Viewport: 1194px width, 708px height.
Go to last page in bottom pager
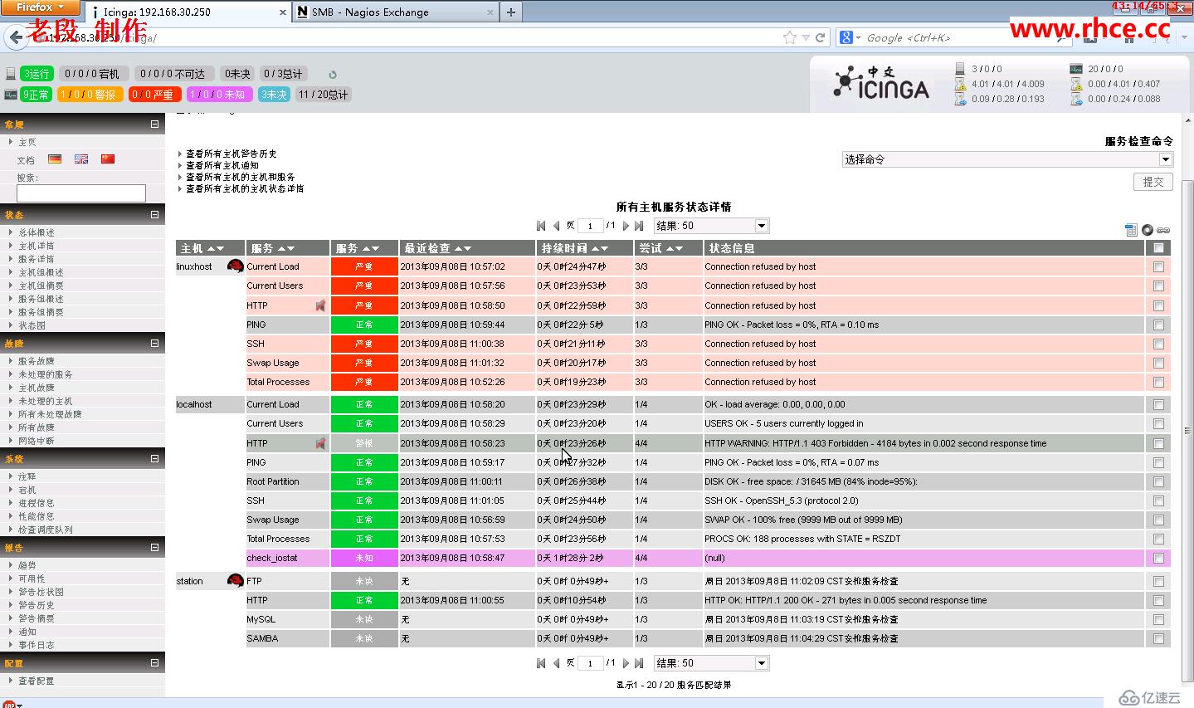pos(639,663)
